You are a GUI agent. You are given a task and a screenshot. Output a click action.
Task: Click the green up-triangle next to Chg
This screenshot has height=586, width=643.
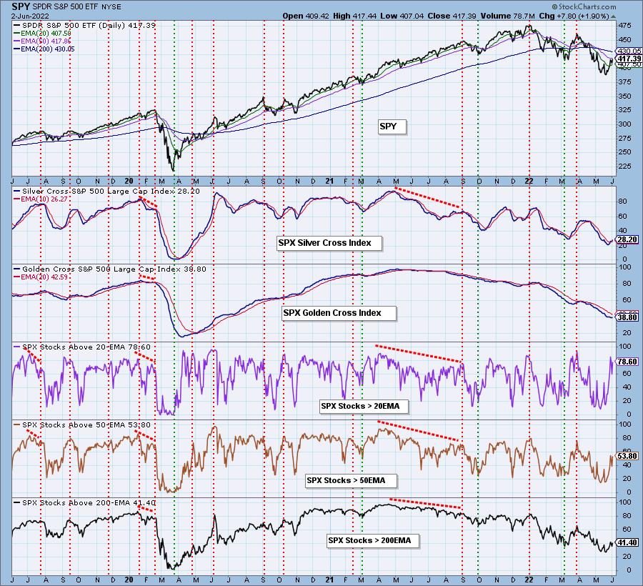[x=614, y=17]
